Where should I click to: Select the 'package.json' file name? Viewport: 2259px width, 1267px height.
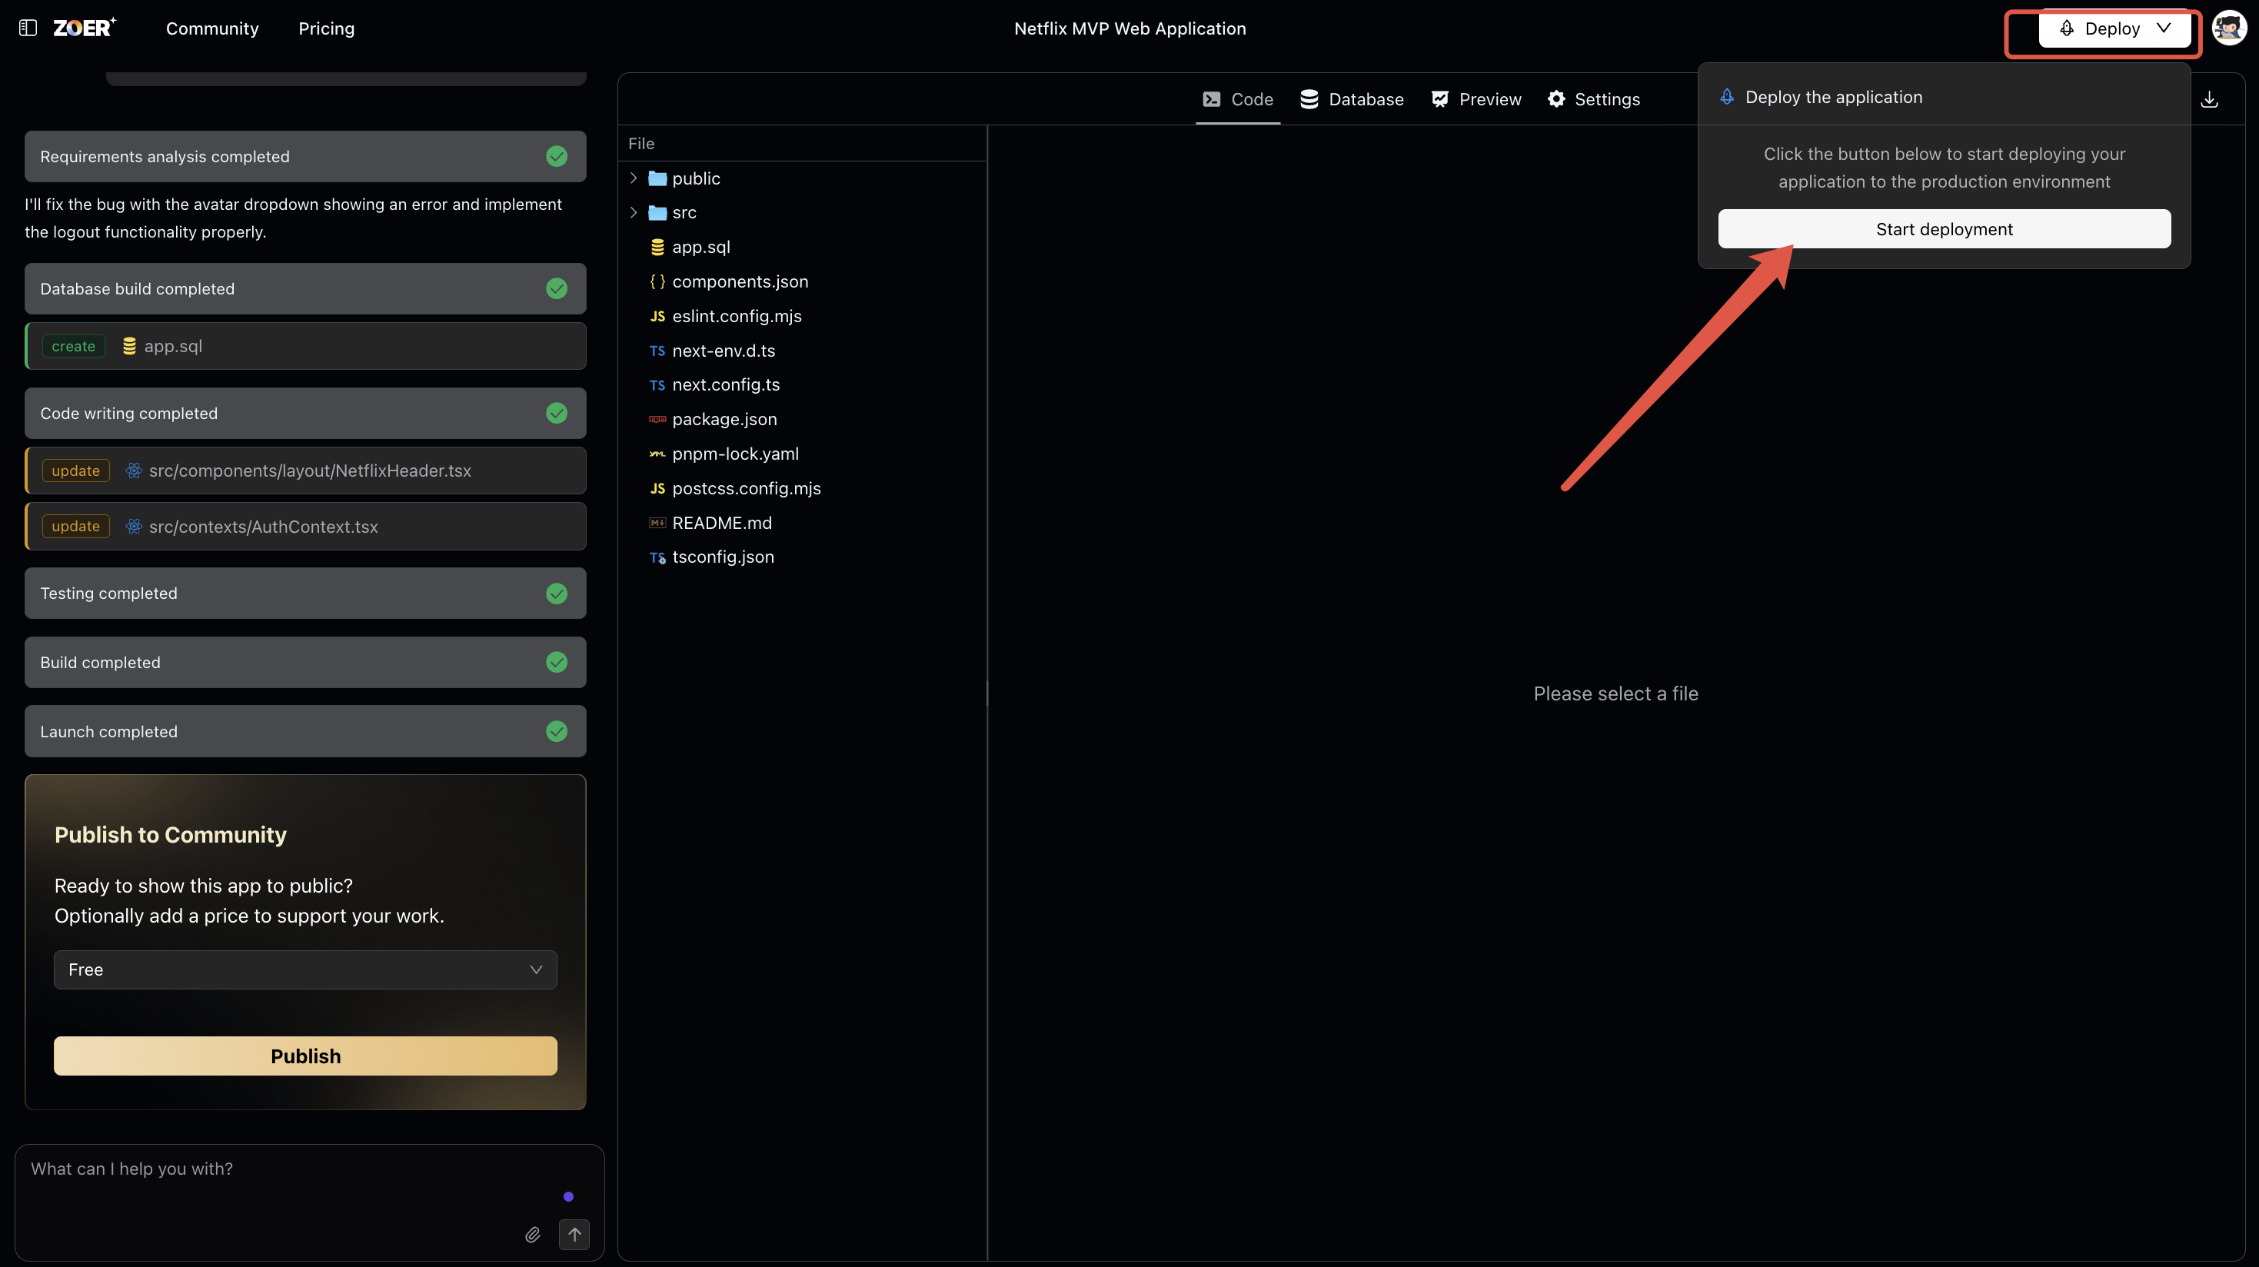tap(724, 419)
